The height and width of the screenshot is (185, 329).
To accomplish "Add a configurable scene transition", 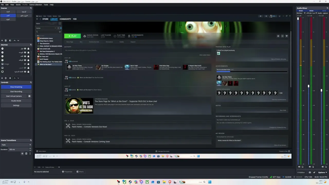I will pos(22,153).
